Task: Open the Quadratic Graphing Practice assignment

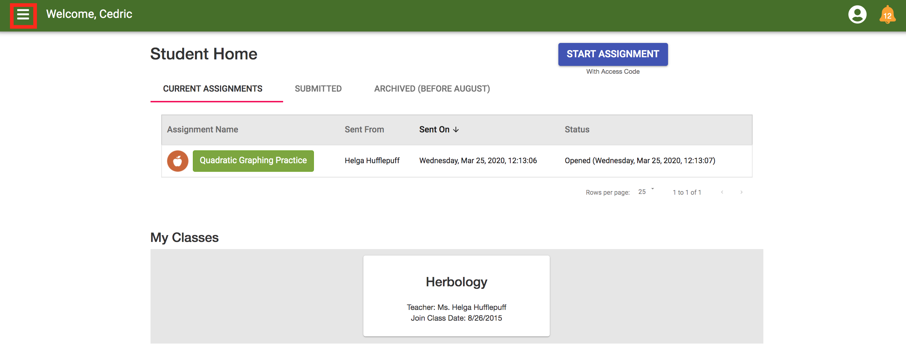Action: coord(253,161)
